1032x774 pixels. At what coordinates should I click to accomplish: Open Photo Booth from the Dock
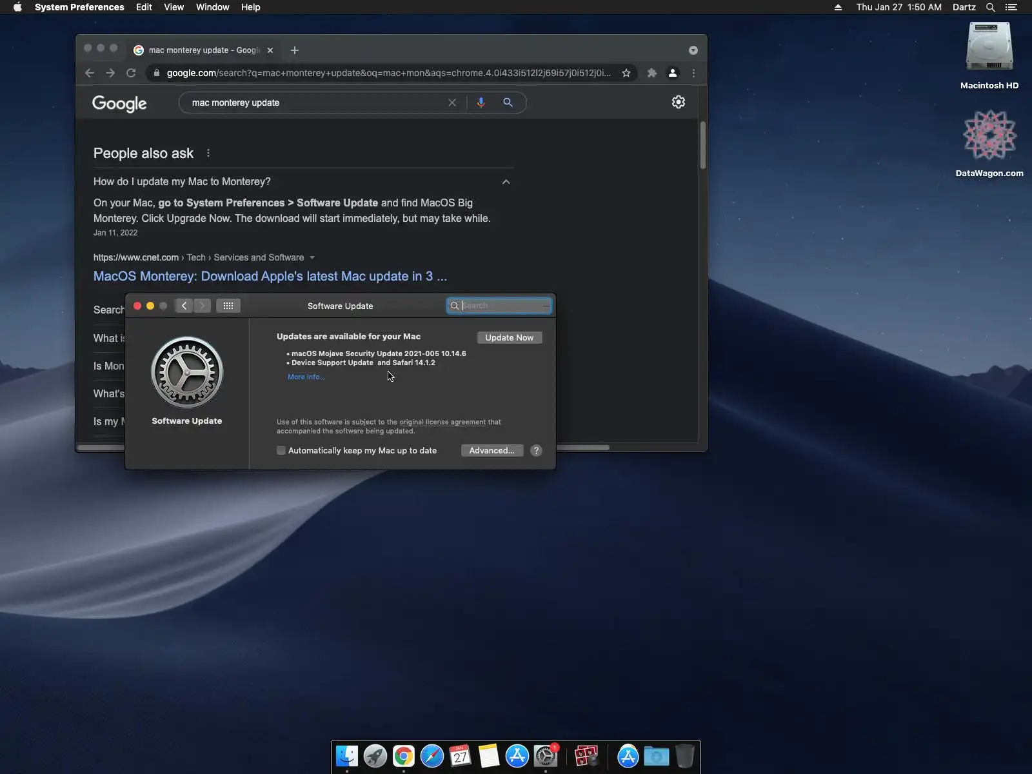click(586, 756)
